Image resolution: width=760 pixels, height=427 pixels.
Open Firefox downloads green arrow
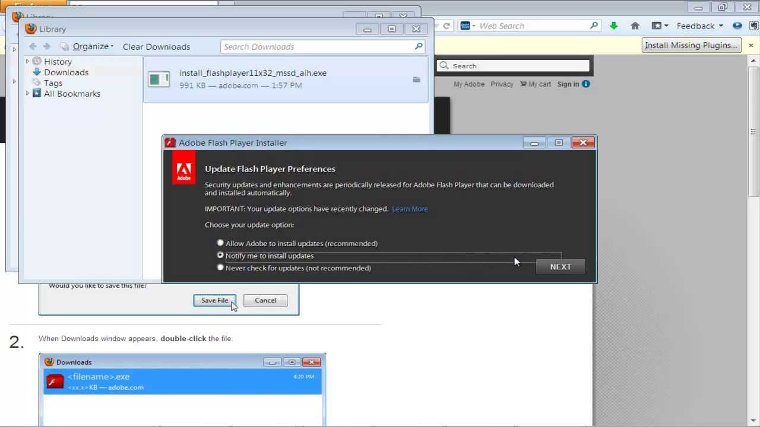[x=613, y=26]
